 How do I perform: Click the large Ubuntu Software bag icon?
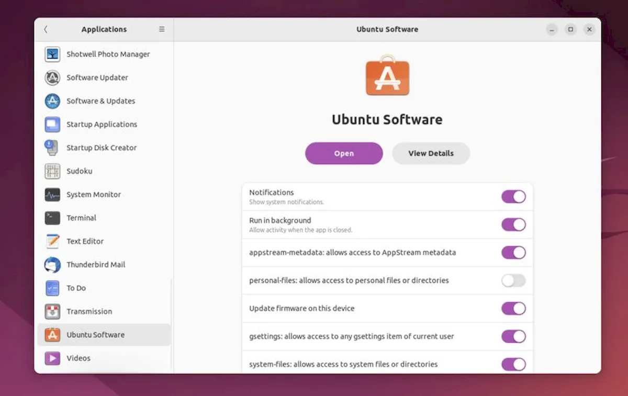pyautogui.click(x=387, y=76)
